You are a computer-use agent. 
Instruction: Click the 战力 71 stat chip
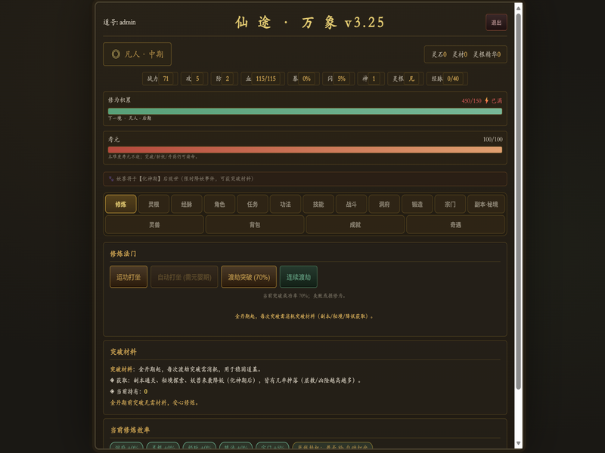[160, 79]
